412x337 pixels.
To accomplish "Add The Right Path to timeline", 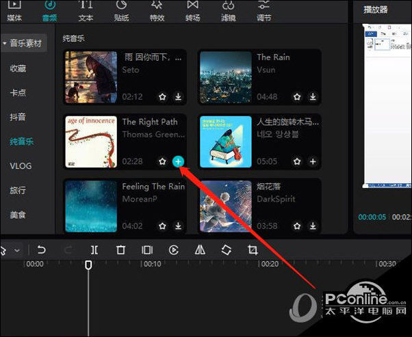I will [x=178, y=161].
